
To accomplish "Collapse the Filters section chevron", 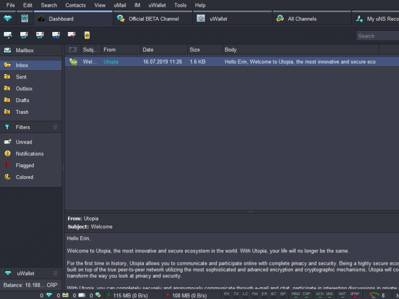I will point(55,127).
